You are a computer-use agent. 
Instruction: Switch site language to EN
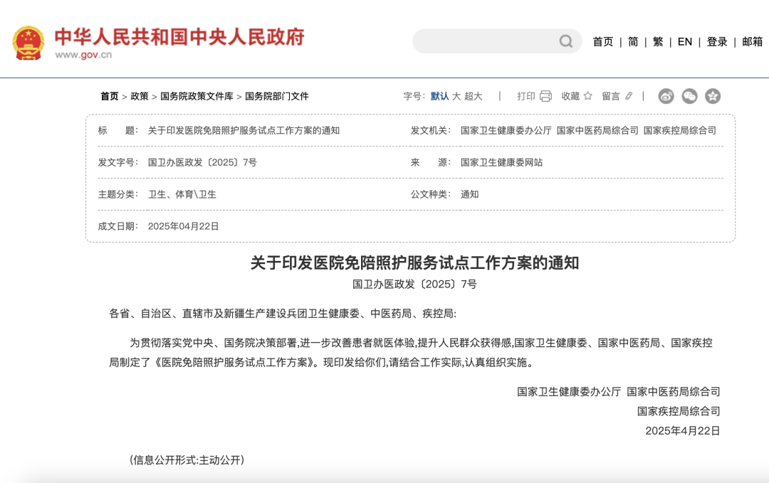[684, 42]
